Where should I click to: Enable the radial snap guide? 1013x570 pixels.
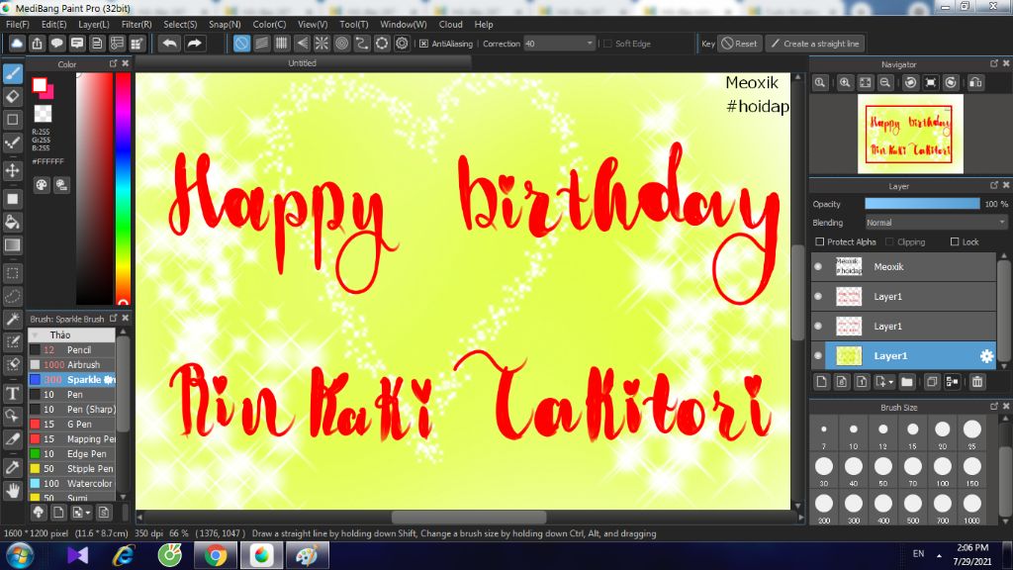tap(322, 44)
